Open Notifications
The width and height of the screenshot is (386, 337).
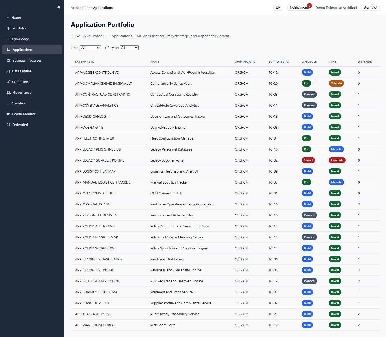pos(299,8)
